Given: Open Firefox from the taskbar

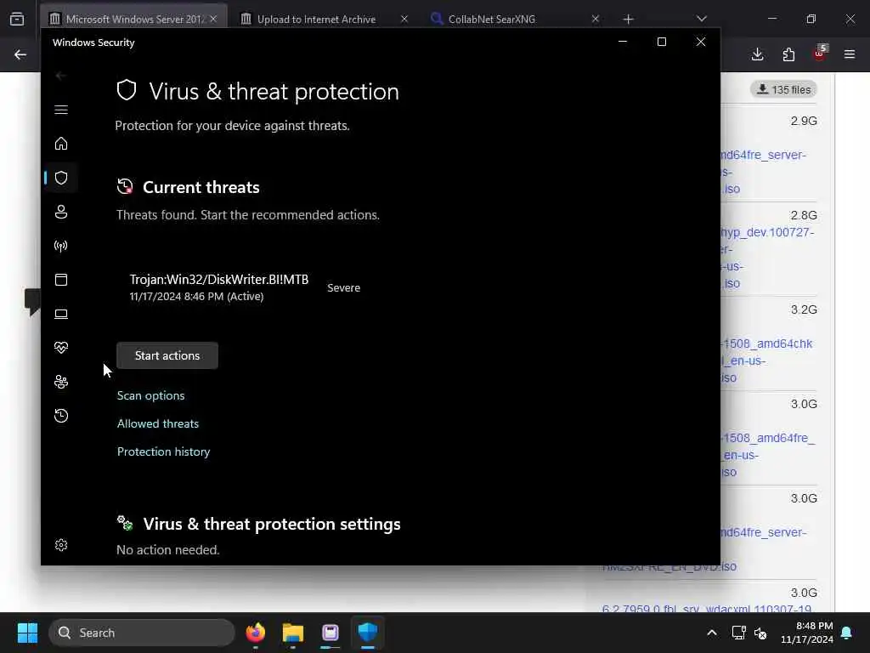Looking at the screenshot, I should click(x=255, y=633).
